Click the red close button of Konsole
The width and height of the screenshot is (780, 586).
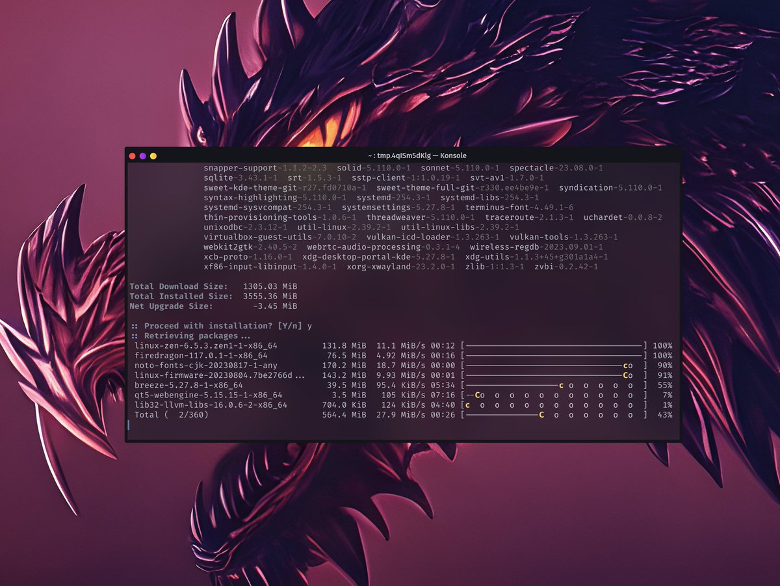132,156
